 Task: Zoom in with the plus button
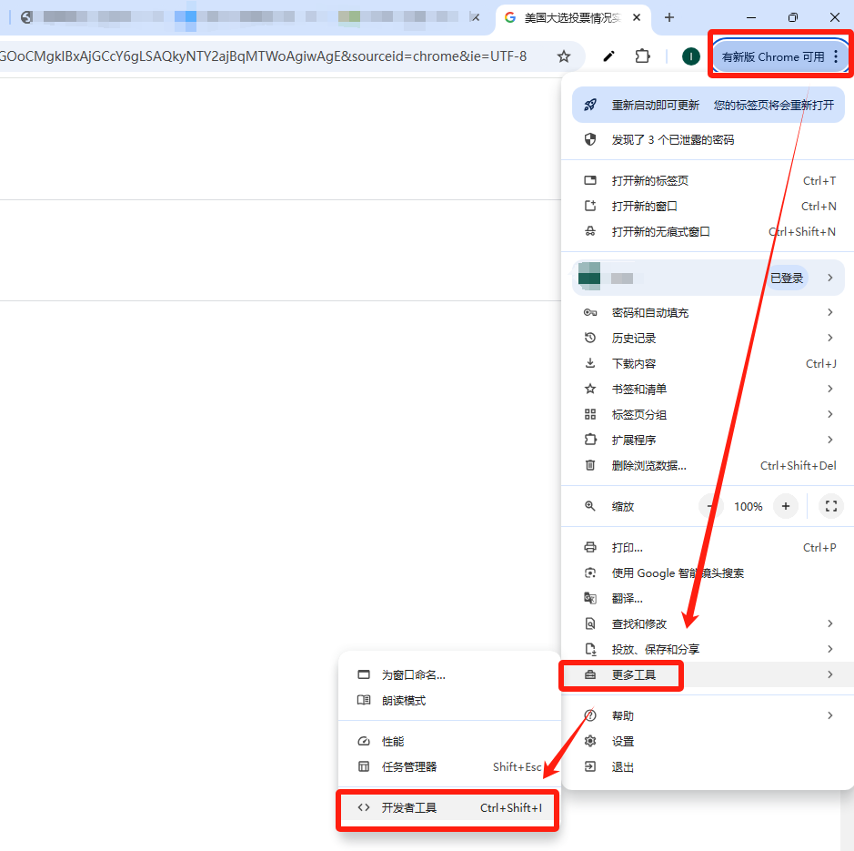786,506
